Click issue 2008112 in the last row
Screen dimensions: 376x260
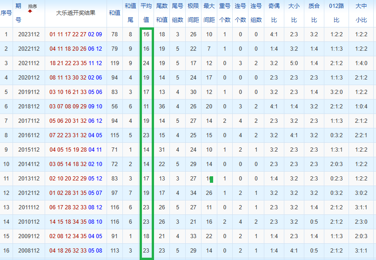click(x=29, y=251)
